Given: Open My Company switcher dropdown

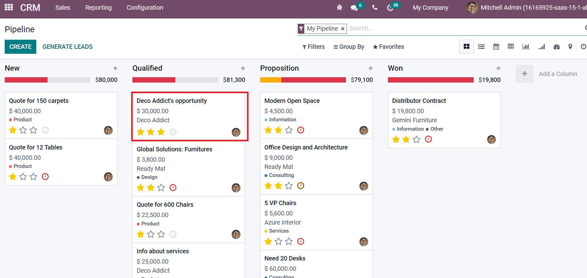Looking at the screenshot, I should (430, 8).
